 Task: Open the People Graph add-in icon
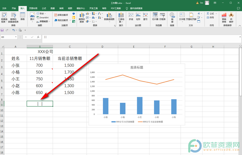(x=74, y=21)
